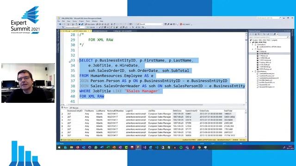Select the highlighted FOR XML.sql file
296x166 pixels.
pyautogui.click(x=264, y=53)
